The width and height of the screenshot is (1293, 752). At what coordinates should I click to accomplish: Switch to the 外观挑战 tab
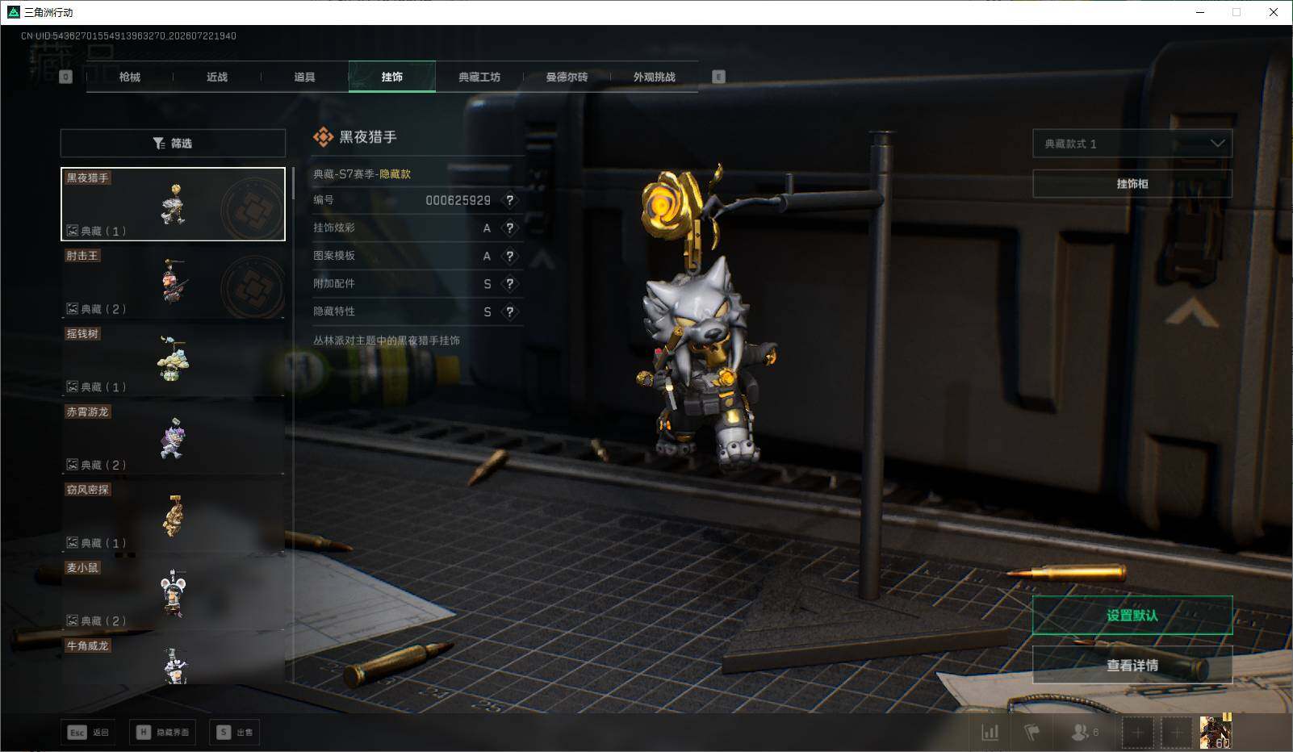point(654,77)
